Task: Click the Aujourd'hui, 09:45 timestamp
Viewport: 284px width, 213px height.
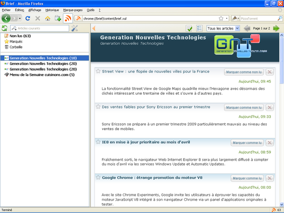Action: (254, 81)
